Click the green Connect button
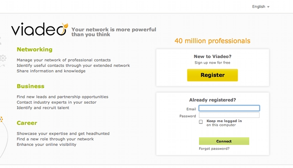This screenshot has height=168, width=293. (224, 141)
